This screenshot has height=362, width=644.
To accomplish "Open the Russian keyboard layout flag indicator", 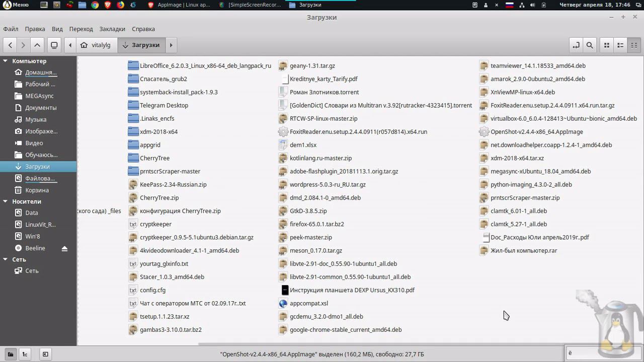I will click(x=510, y=5).
